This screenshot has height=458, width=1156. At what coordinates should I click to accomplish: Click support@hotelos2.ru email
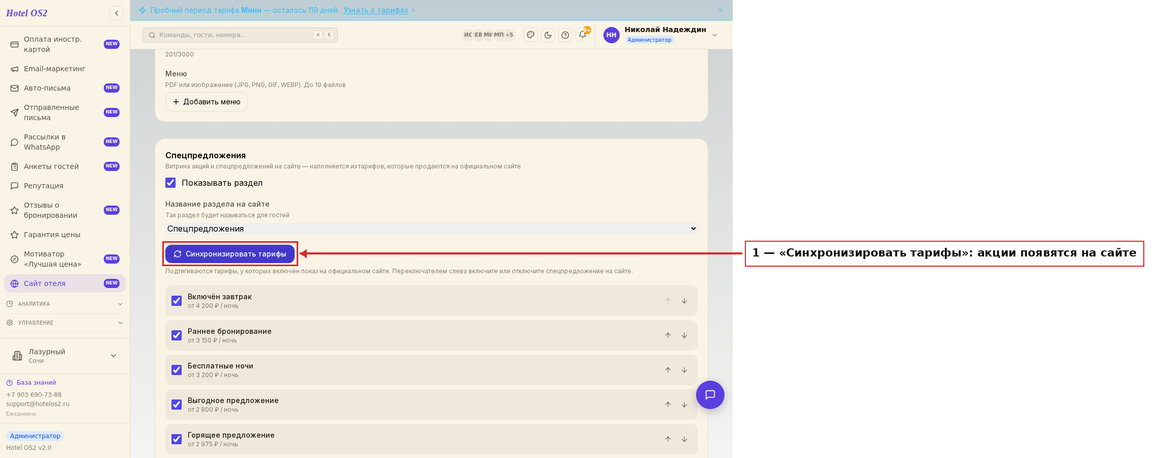[38, 404]
